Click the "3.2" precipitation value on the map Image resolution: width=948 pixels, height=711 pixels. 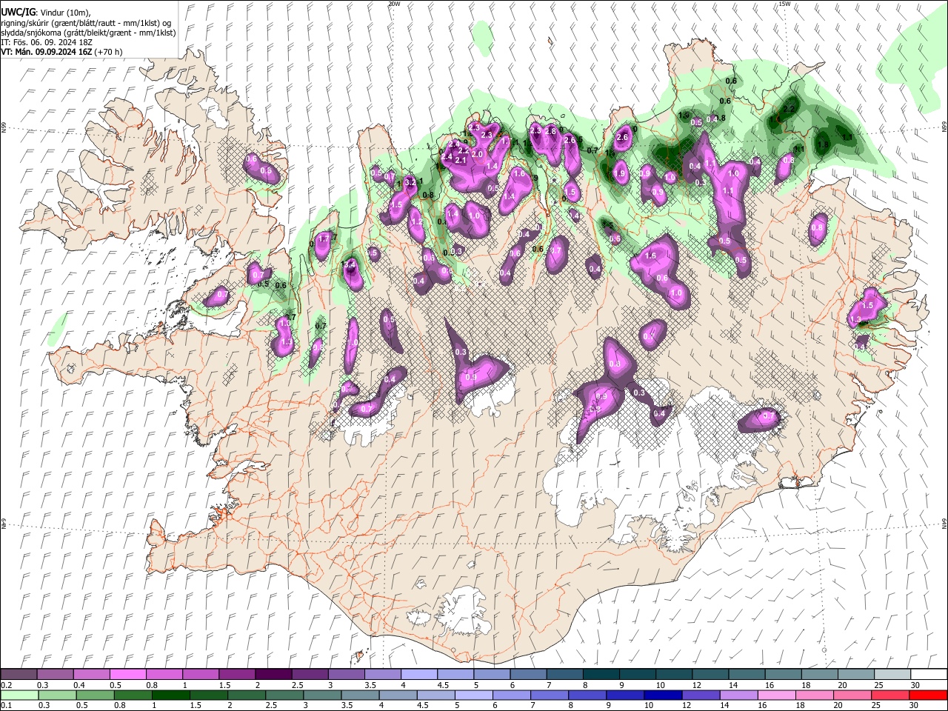pos(410,182)
